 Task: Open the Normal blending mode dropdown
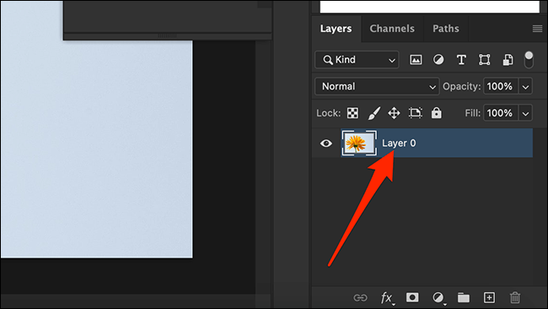pyautogui.click(x=377, y=86)
